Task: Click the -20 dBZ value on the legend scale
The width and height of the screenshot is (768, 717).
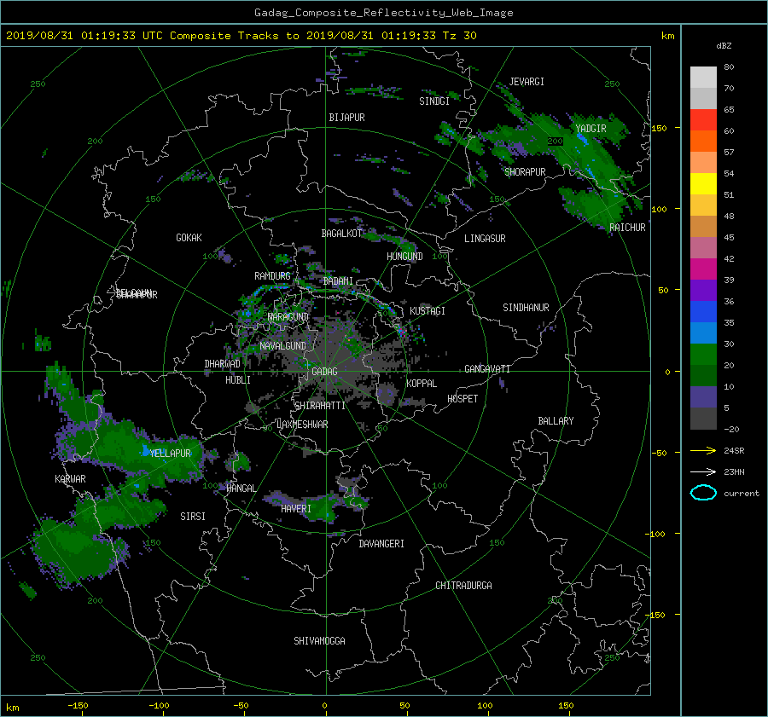Action: tap(731, 429)
